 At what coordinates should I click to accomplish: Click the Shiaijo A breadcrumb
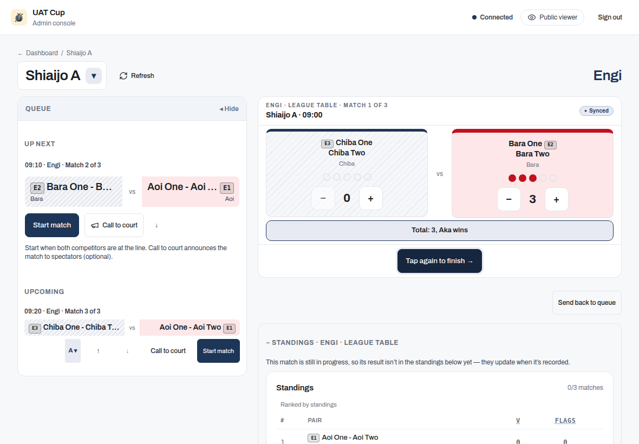point(79,53)
